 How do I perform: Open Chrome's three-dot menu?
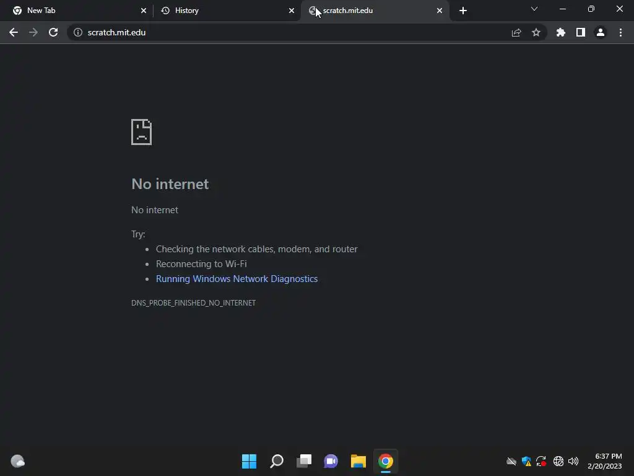[x=620, y=32]
